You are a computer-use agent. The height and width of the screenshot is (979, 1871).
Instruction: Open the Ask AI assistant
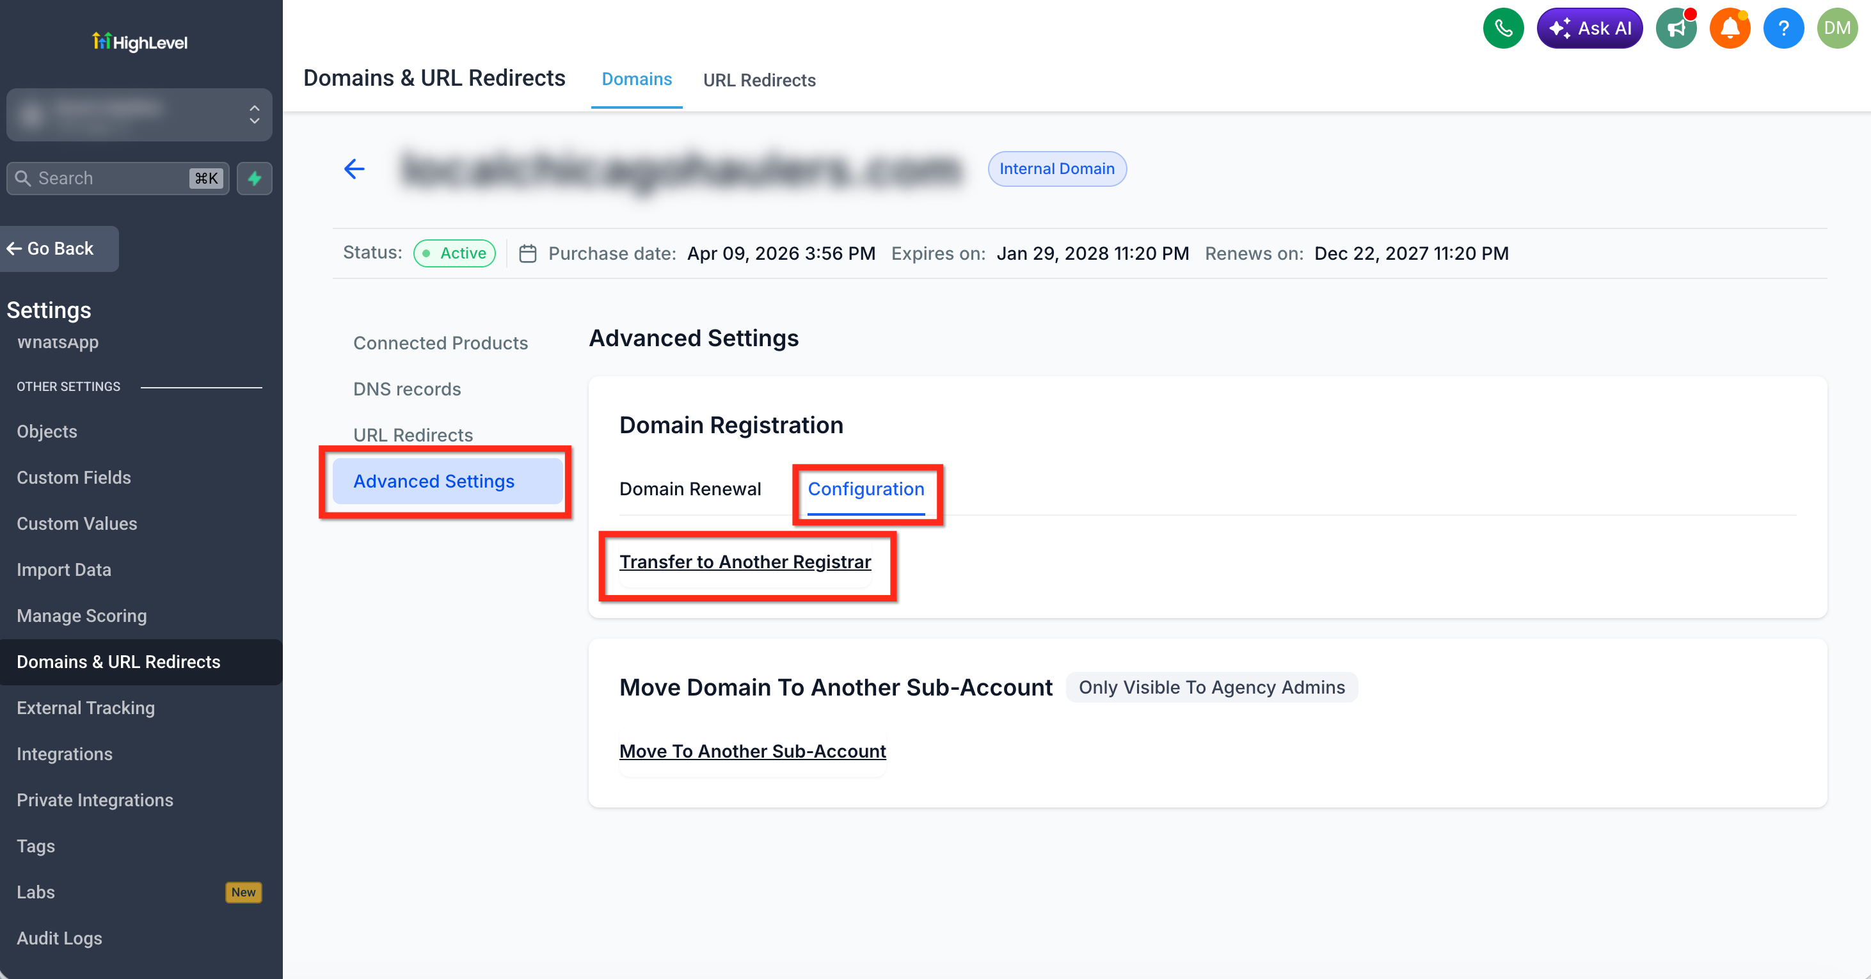point(1589,28)
